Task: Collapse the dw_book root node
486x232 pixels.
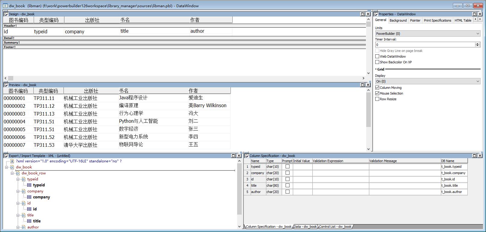Action: [x=6, y=167]
